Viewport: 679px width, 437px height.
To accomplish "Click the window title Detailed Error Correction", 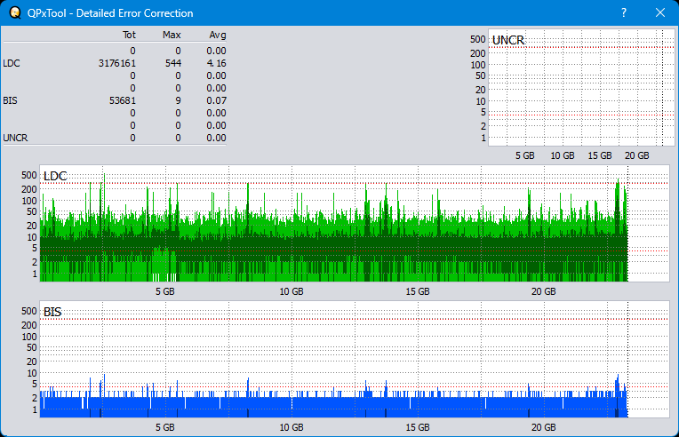I will tap(110, 13).
